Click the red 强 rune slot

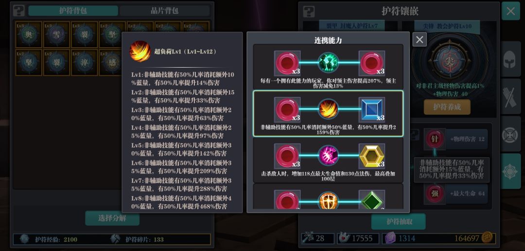coord(435,194)
